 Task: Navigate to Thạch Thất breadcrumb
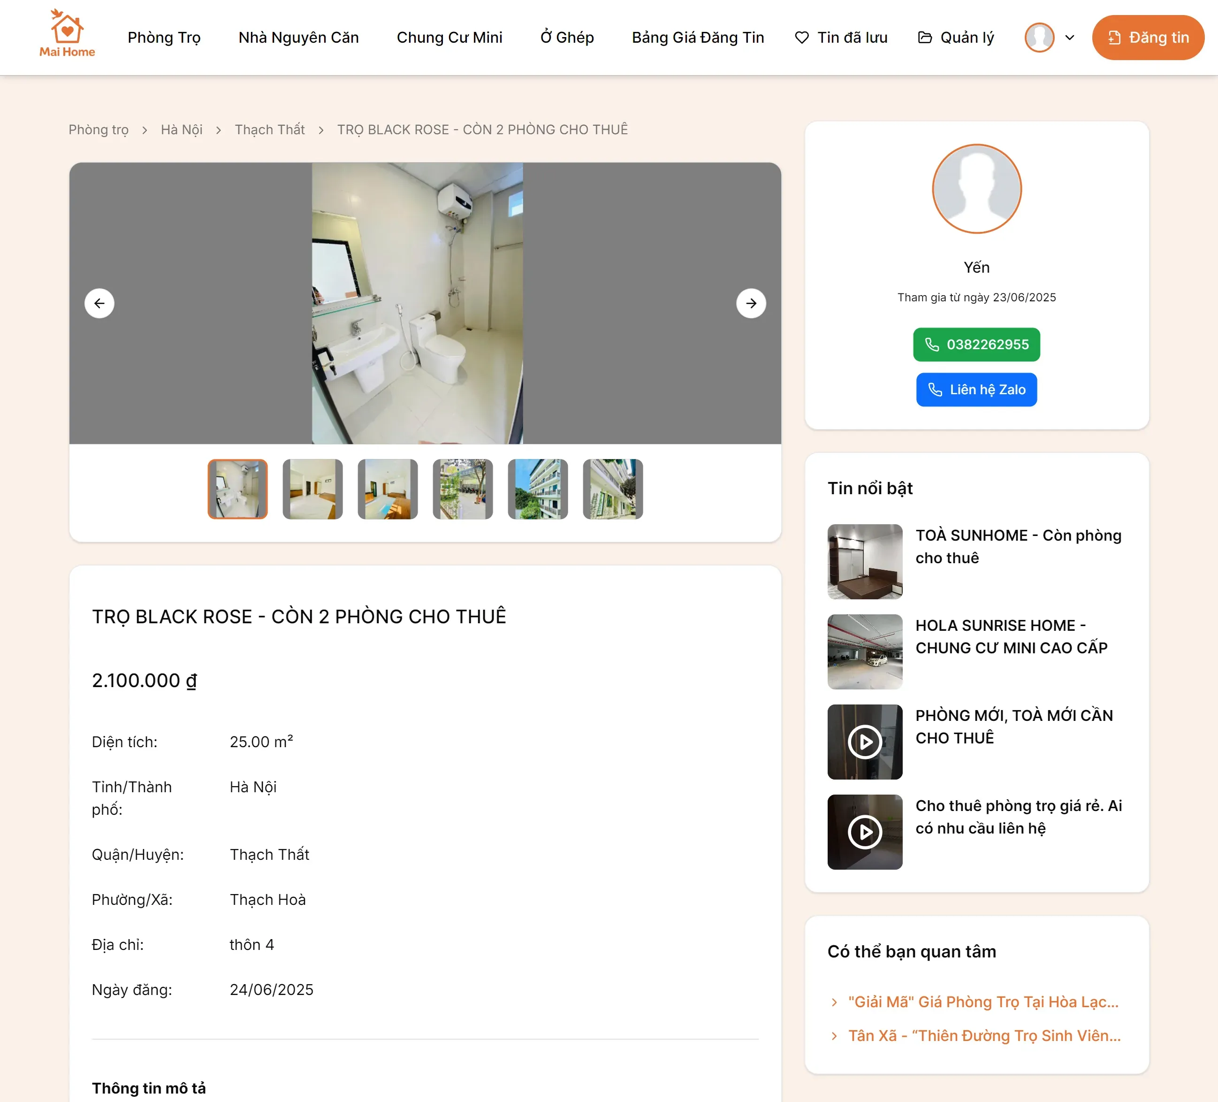(x=269, y=130)
